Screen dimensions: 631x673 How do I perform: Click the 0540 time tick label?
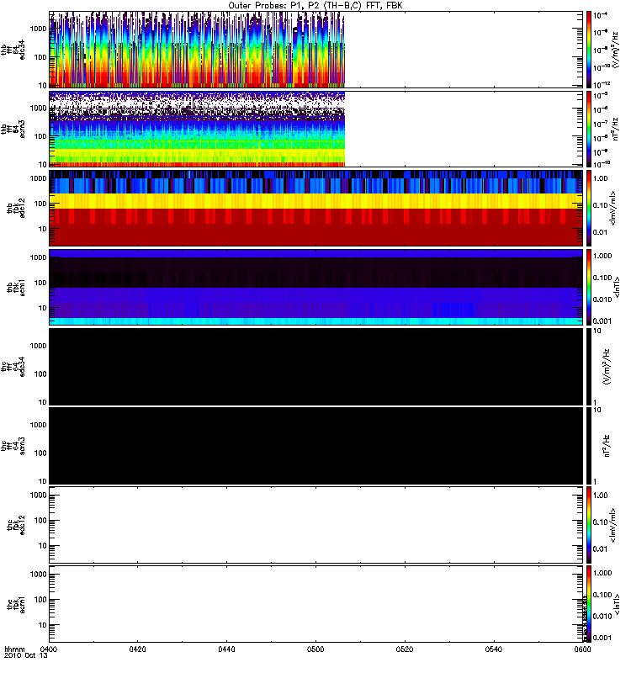[x=494, y=649]
